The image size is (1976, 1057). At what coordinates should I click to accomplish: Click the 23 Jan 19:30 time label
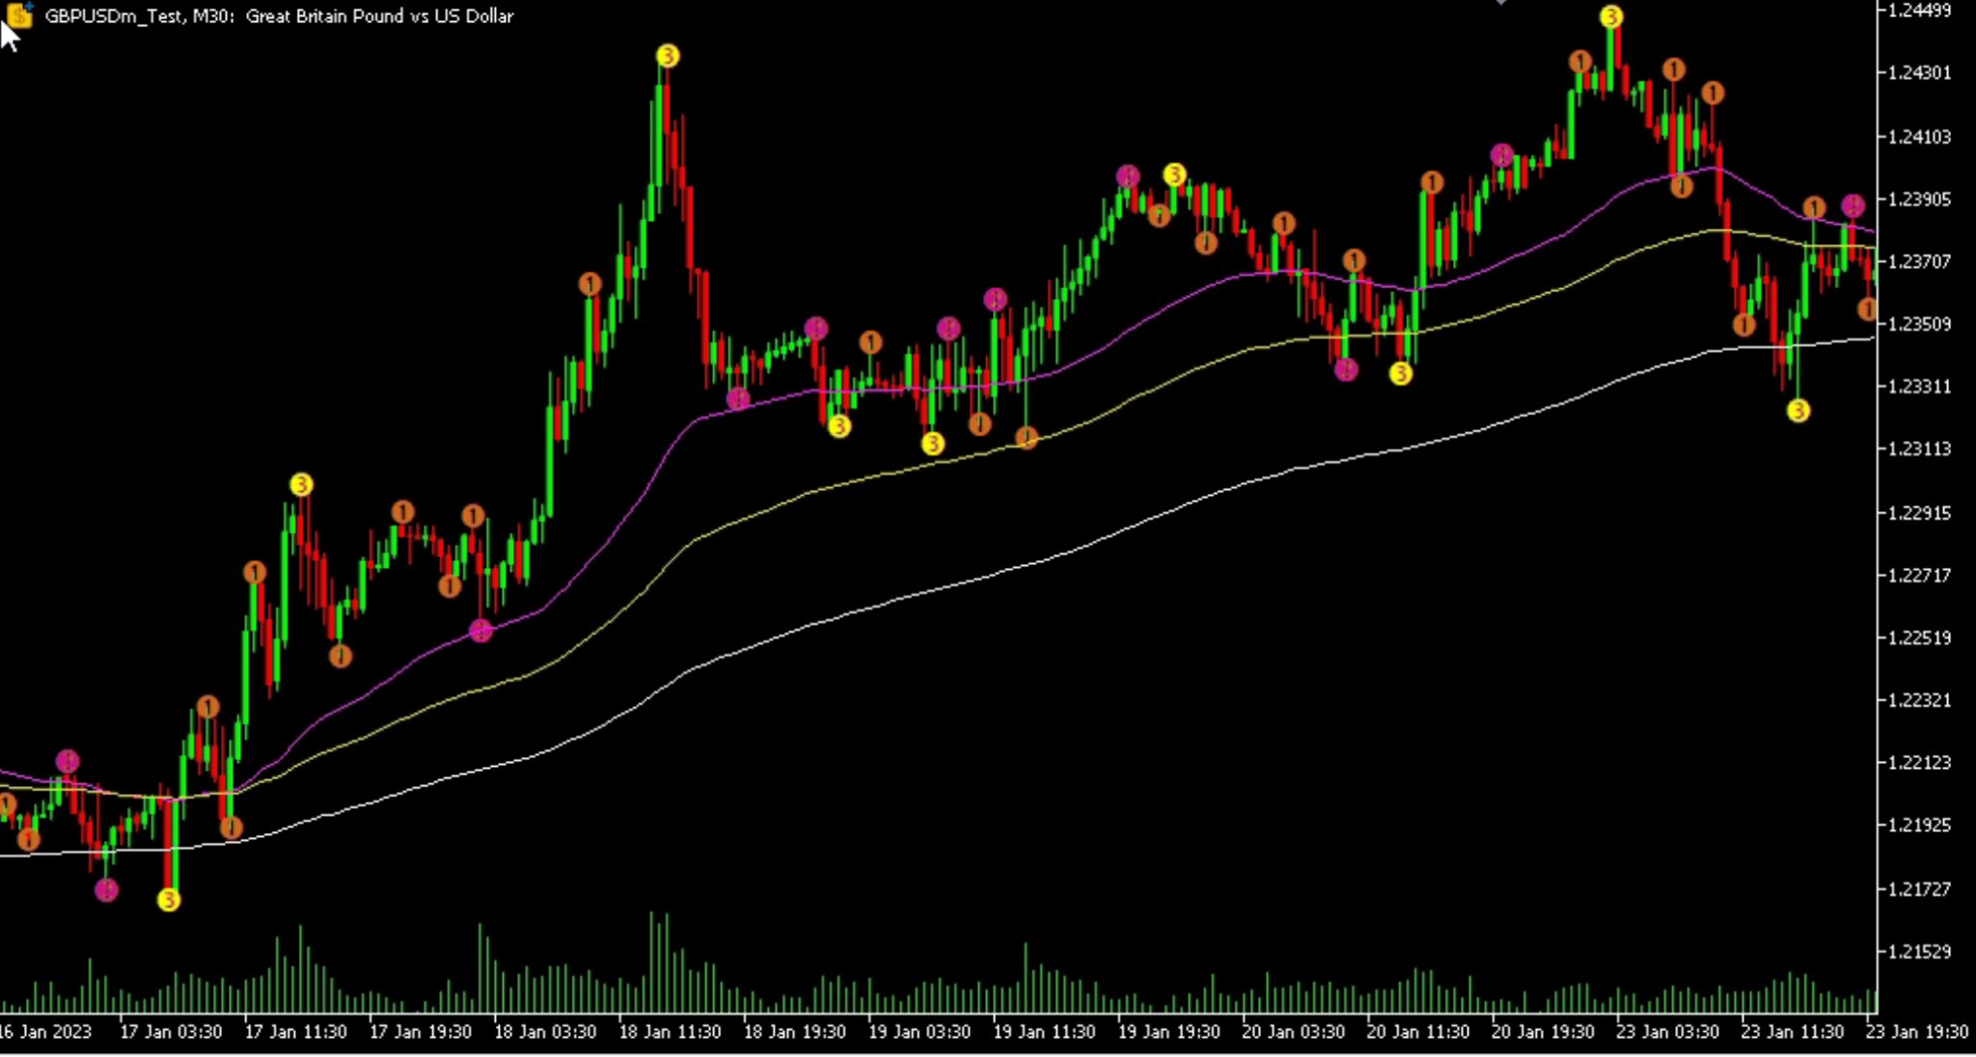(x=1916, y=1032)
